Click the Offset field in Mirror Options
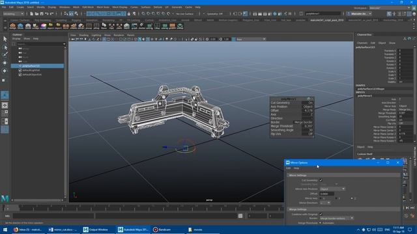 pos(327,194)
